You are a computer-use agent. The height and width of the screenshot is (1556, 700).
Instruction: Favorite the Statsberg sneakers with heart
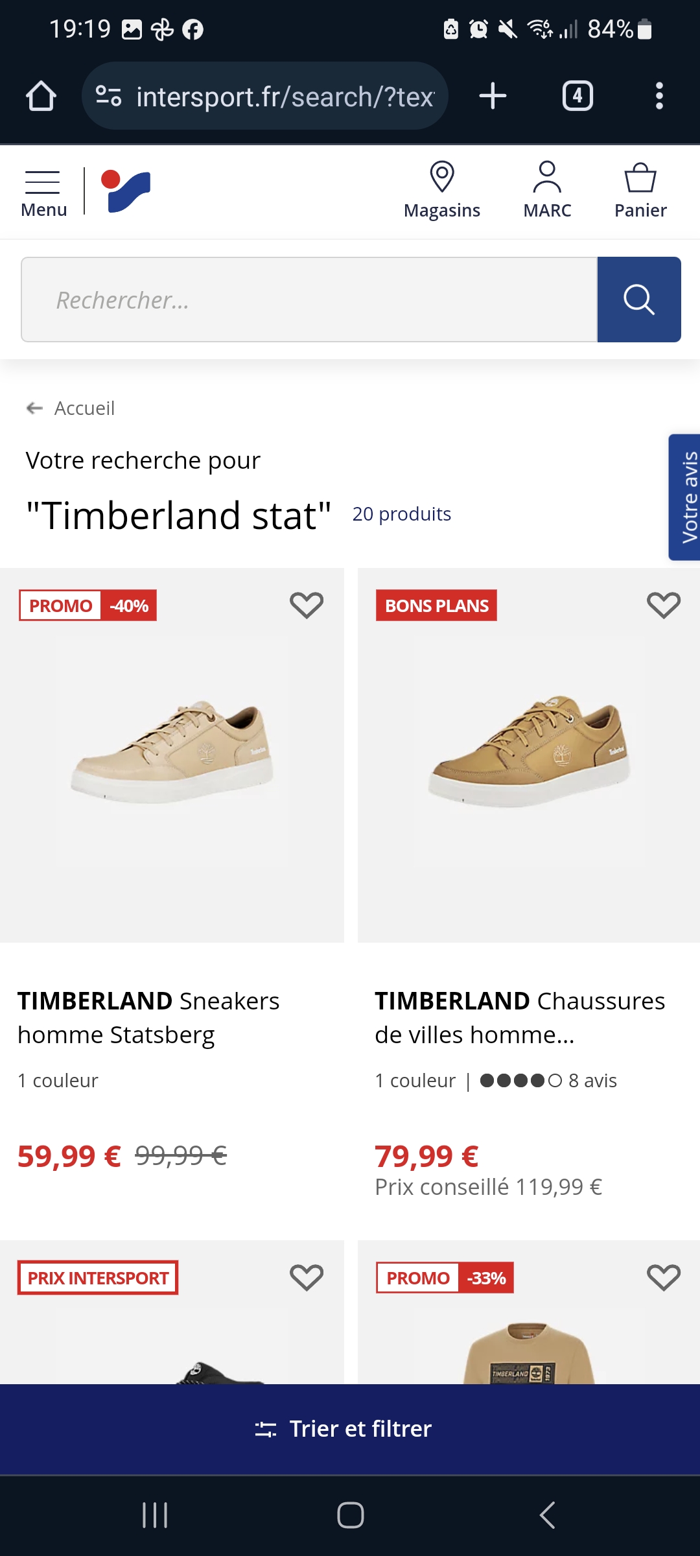point(306,606)
